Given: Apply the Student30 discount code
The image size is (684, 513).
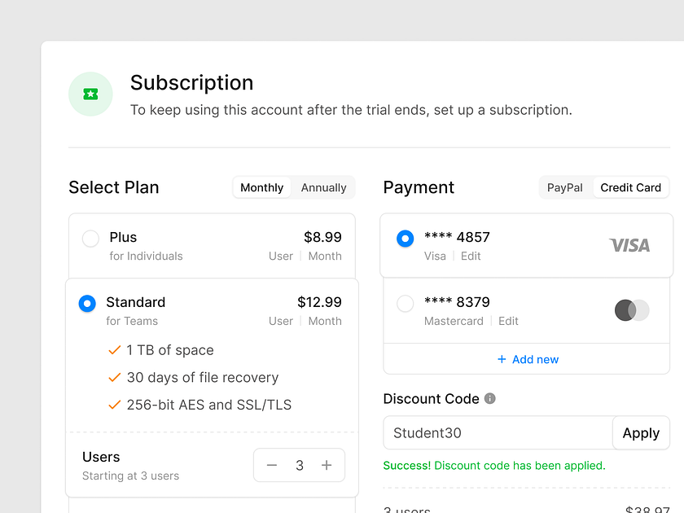Looking at the screenshot, I should (x=641, y=432).
